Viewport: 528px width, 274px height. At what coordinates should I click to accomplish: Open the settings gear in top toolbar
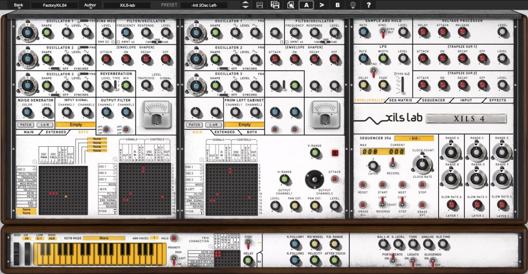pos(353,5)
